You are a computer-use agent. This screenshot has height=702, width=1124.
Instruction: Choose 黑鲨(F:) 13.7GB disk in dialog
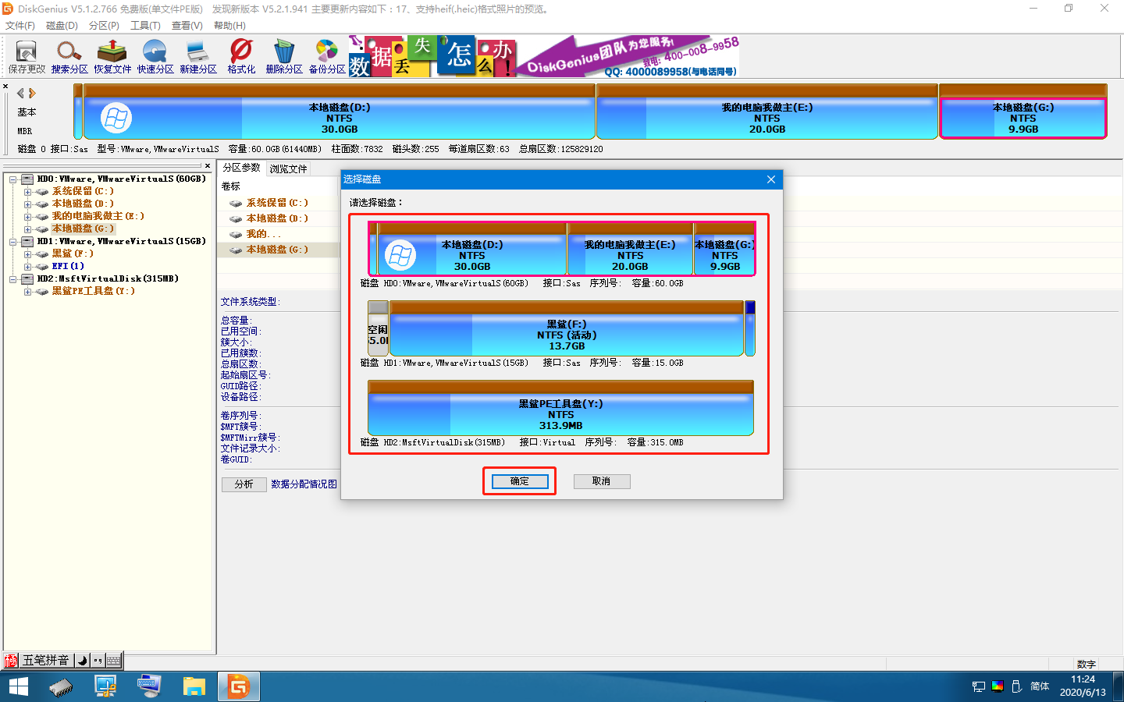click(x=567, y=329)
